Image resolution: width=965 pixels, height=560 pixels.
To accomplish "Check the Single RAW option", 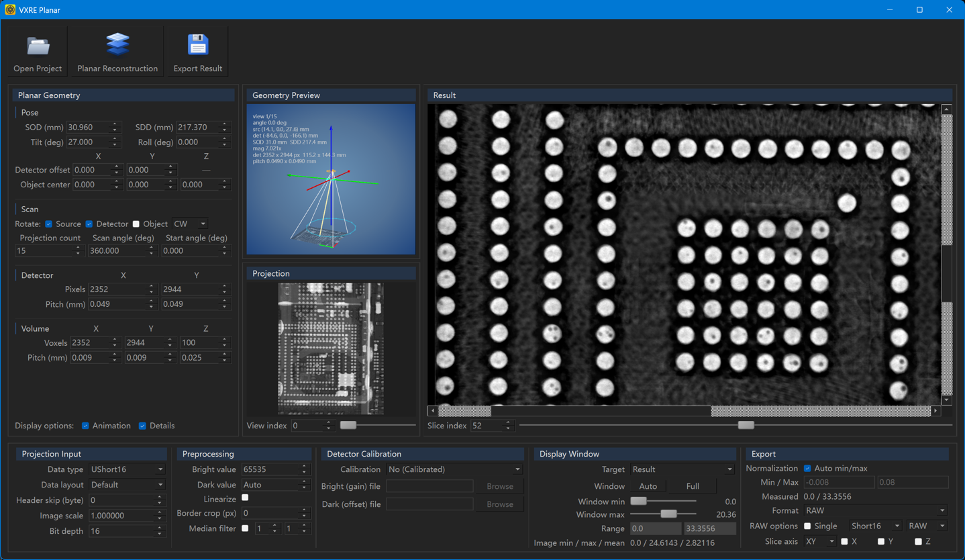I will coord(807,526).
